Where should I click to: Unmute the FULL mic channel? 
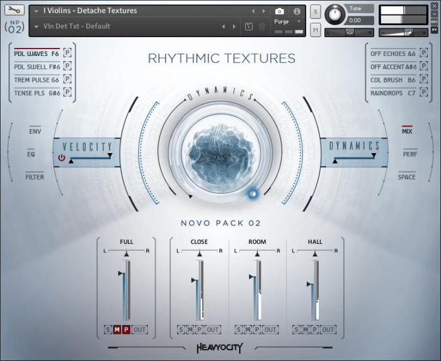click(x=117, y=329)
